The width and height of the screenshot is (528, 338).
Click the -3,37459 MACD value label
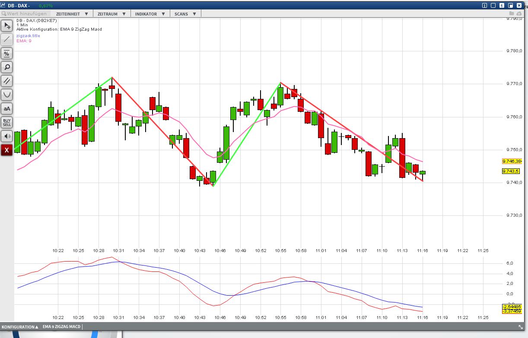[x=512, y=311]
